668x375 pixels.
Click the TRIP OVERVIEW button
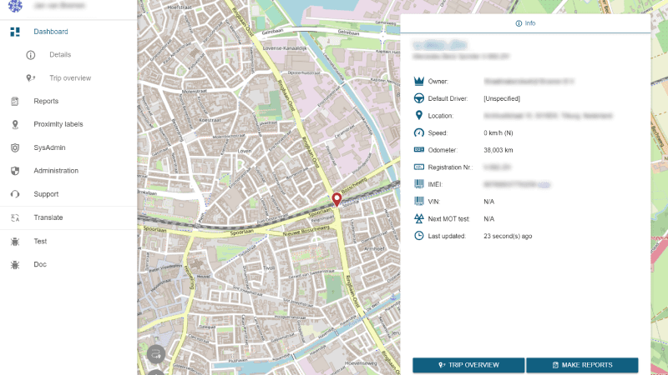tap(468, 365)
